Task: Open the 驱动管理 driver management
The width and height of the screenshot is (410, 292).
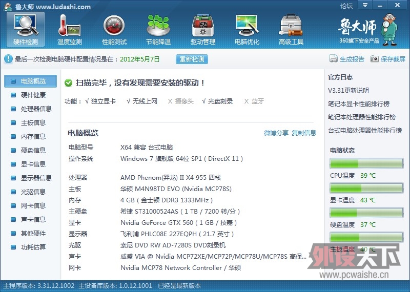Action: click(x=202, y=29)
